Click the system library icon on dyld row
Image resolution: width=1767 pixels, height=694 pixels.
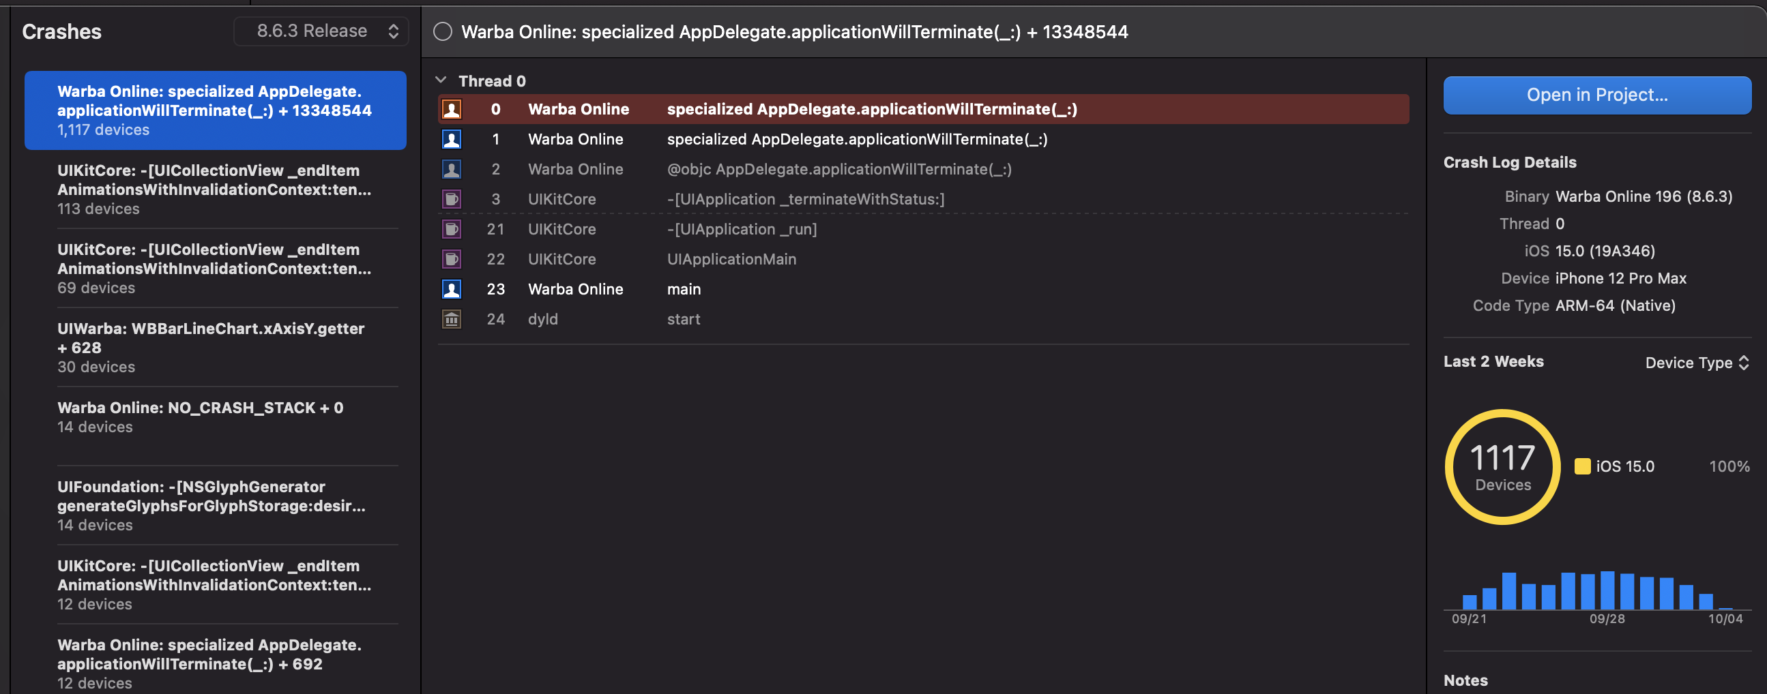tap(452, 320)
